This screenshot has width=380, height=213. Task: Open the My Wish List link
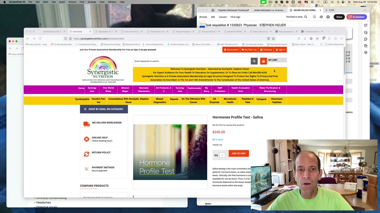click(x=249, y=50)
